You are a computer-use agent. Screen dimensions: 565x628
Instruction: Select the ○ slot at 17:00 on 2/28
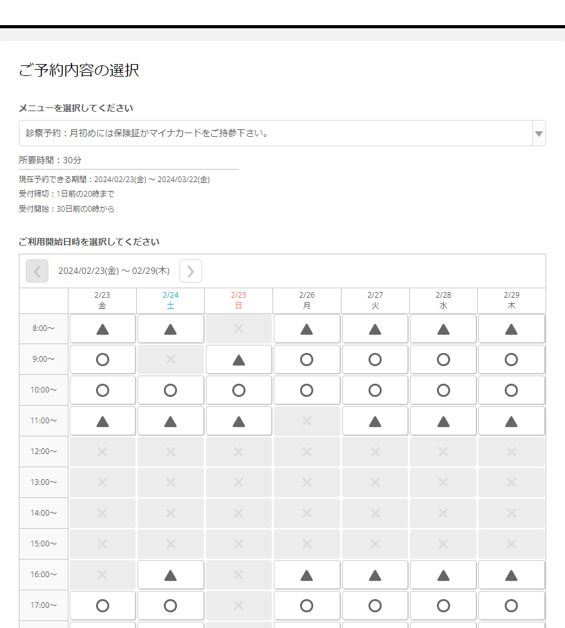[x=443, y=605]
